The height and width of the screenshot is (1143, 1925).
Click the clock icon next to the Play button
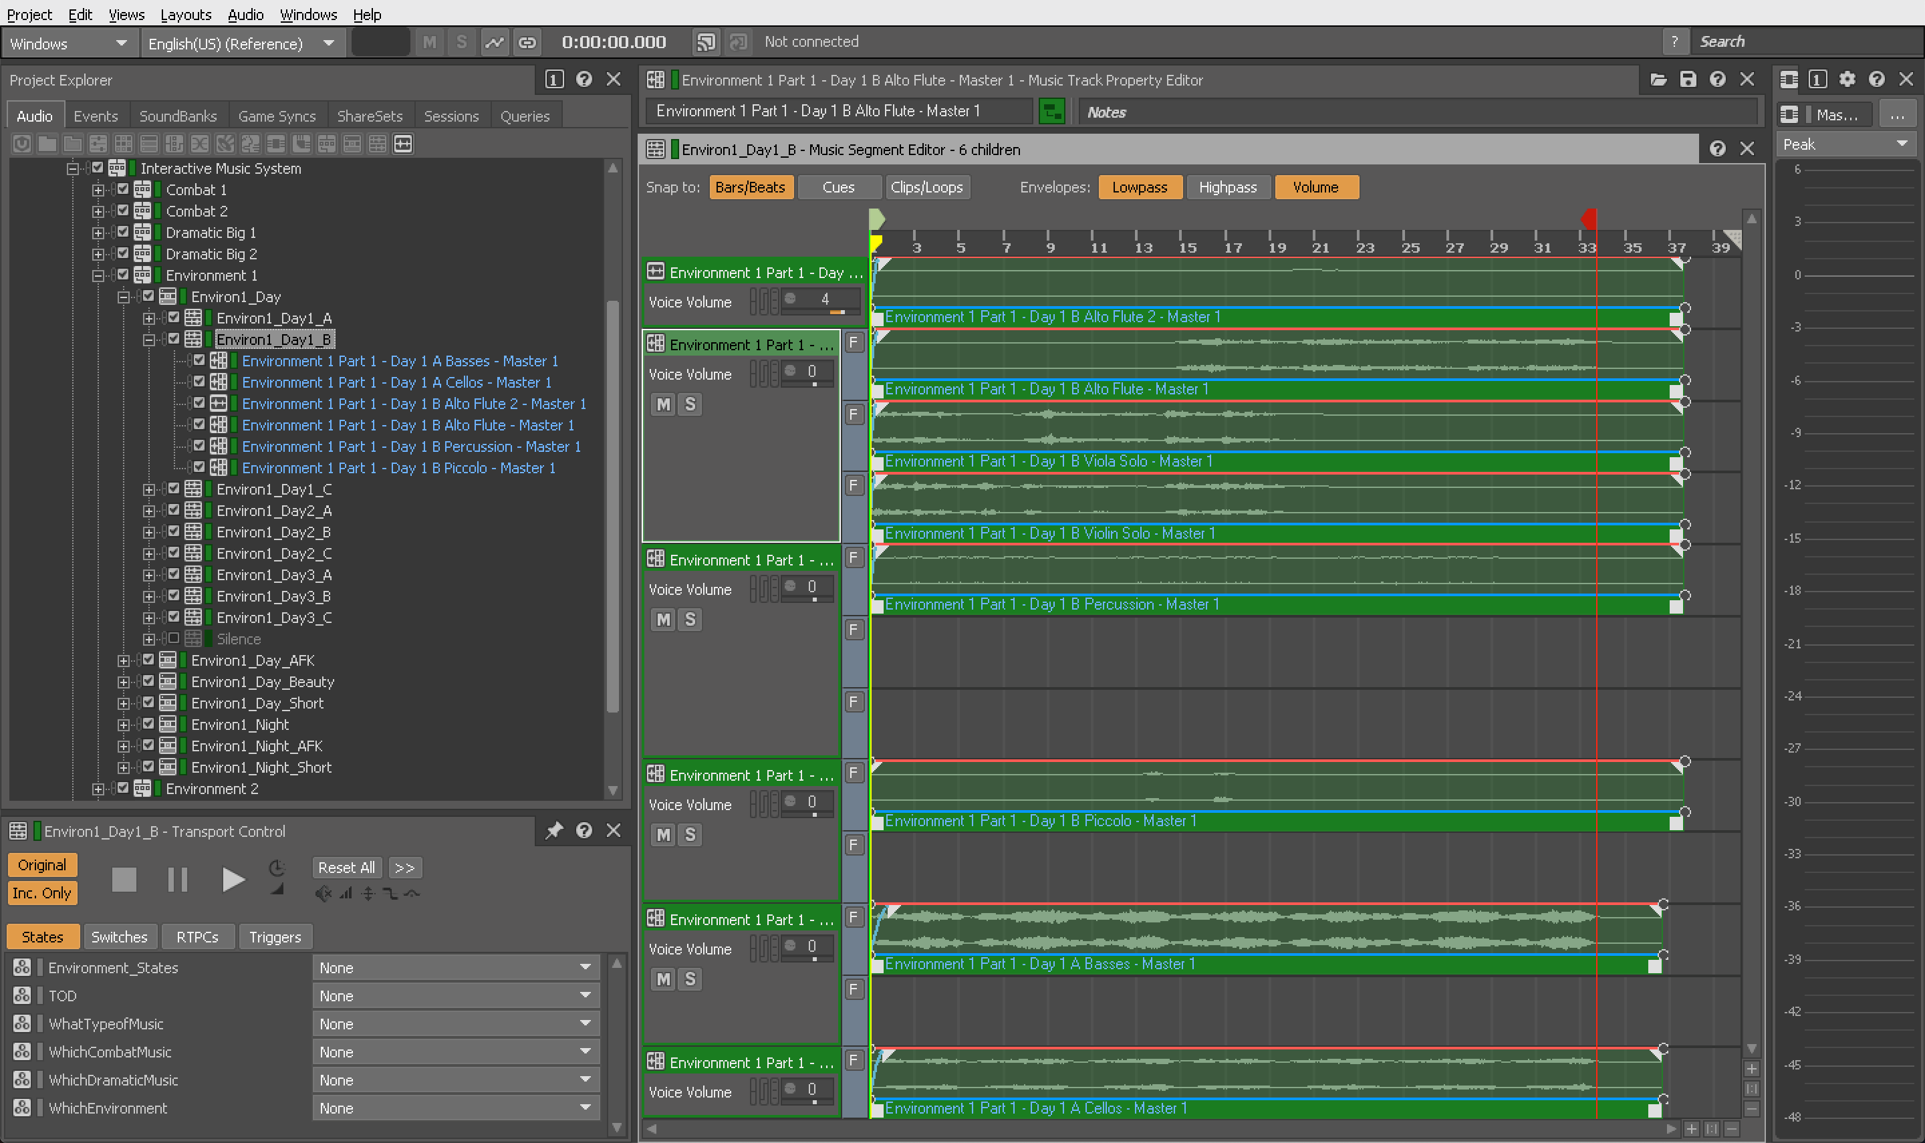click(277, 868)
